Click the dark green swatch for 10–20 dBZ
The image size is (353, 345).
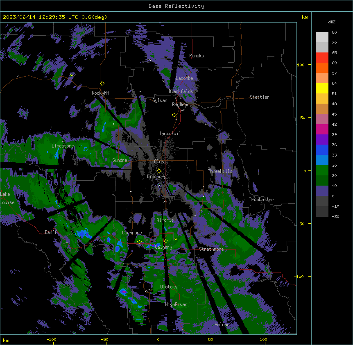click(322, 181)
